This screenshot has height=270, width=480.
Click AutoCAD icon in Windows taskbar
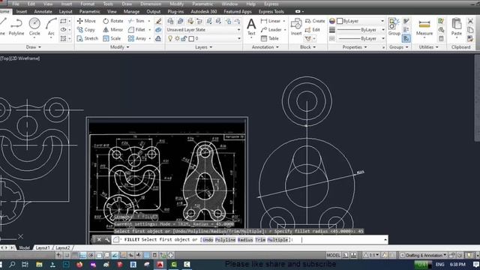160,265
